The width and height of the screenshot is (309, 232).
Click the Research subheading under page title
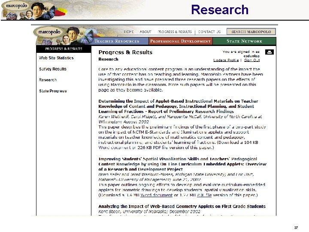click(109, 59)
